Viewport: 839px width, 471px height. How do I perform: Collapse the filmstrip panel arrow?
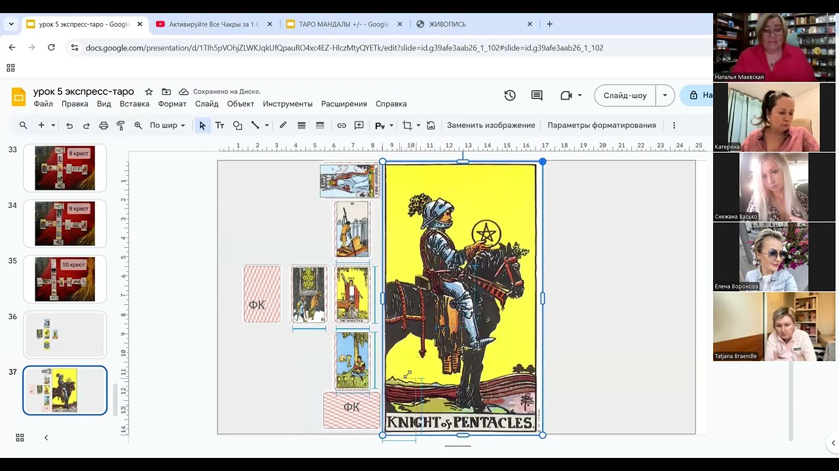click(46, 438)
